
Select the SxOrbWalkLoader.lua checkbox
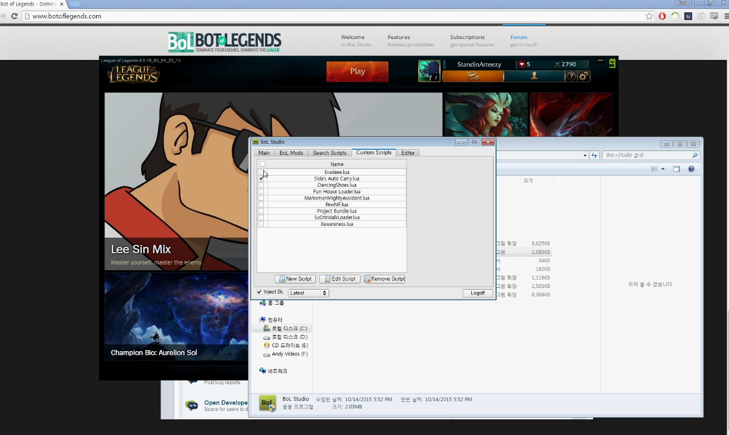point(261,217)
